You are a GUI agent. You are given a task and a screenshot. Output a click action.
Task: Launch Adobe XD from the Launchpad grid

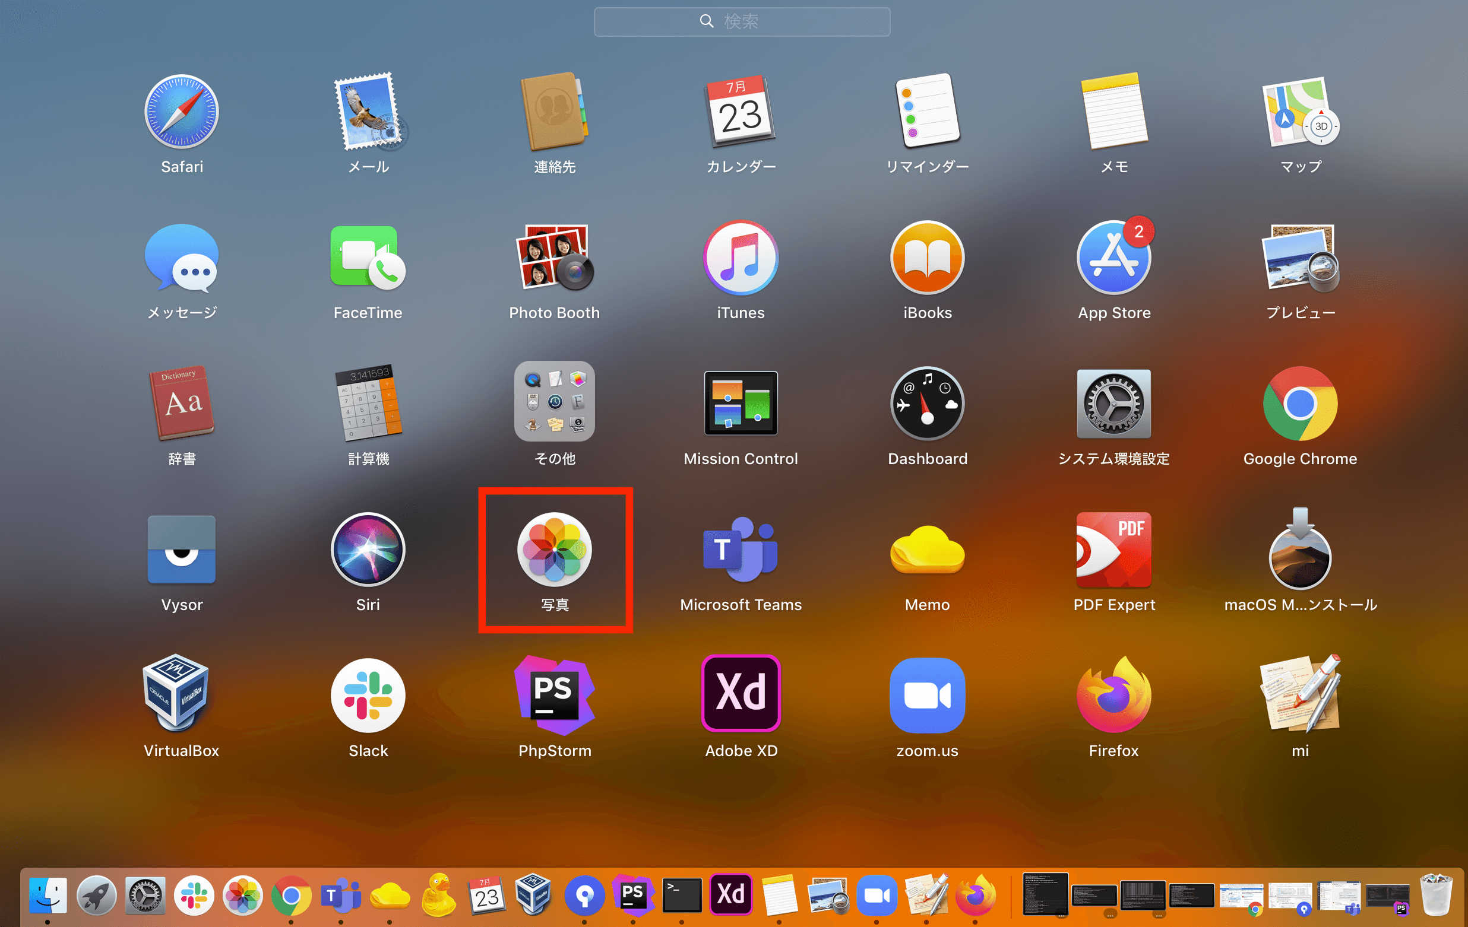tap(740, 694)
